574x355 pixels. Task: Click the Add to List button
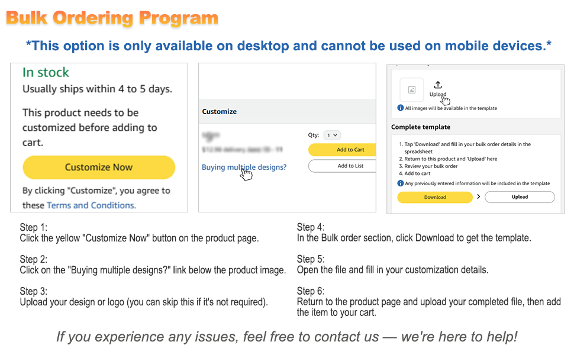pyautogui.click(x=342, y=166)
